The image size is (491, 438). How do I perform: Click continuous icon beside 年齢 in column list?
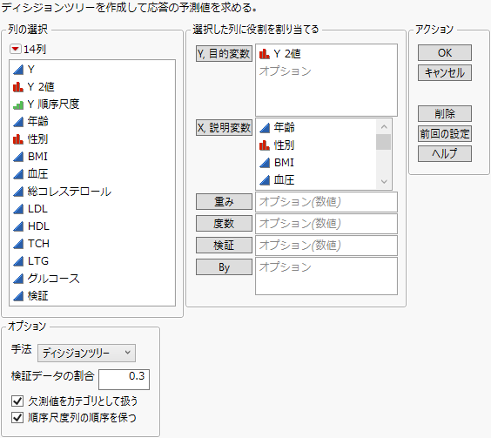pos(18,122)
